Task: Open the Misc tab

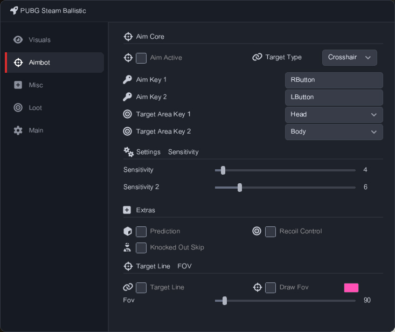Action: click(54, 85)
